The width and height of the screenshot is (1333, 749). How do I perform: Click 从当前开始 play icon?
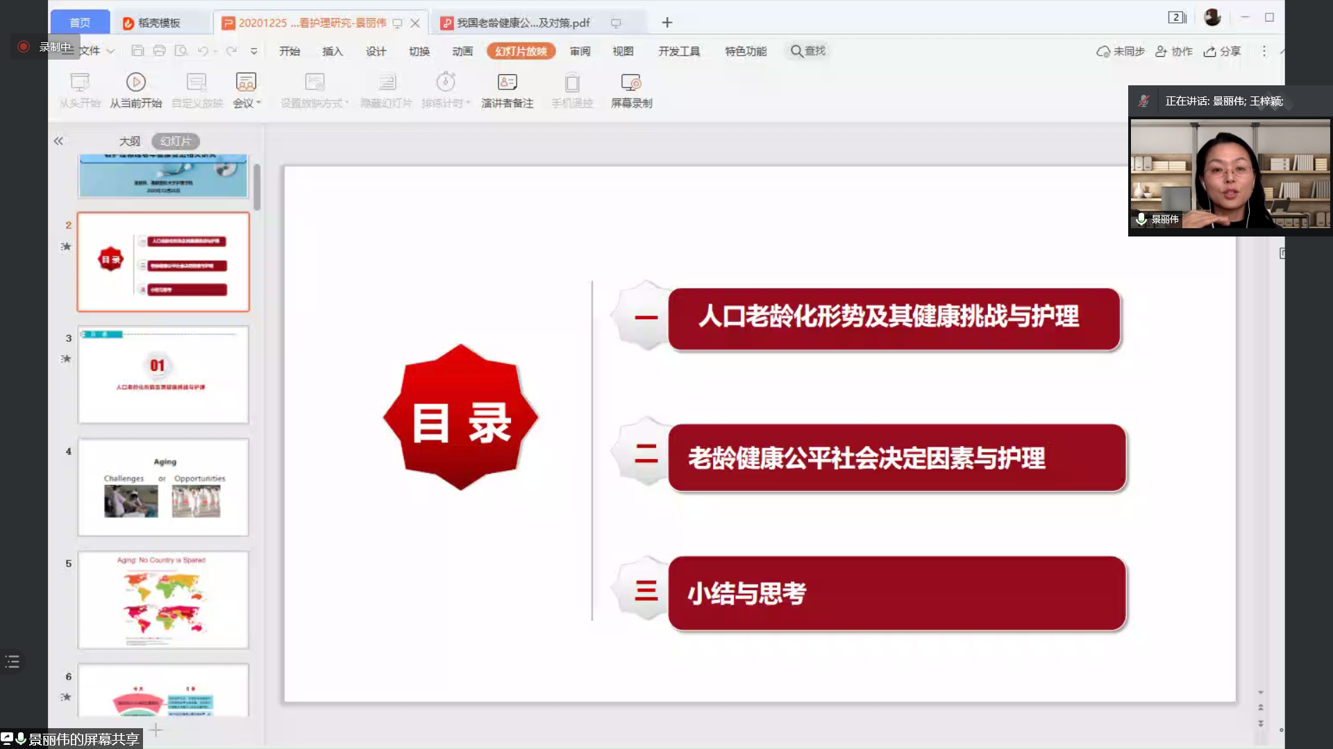tap(136, 83)
